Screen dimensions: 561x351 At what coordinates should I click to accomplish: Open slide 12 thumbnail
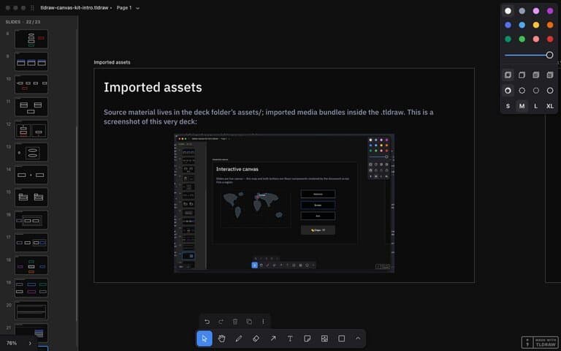click(31, 129)
